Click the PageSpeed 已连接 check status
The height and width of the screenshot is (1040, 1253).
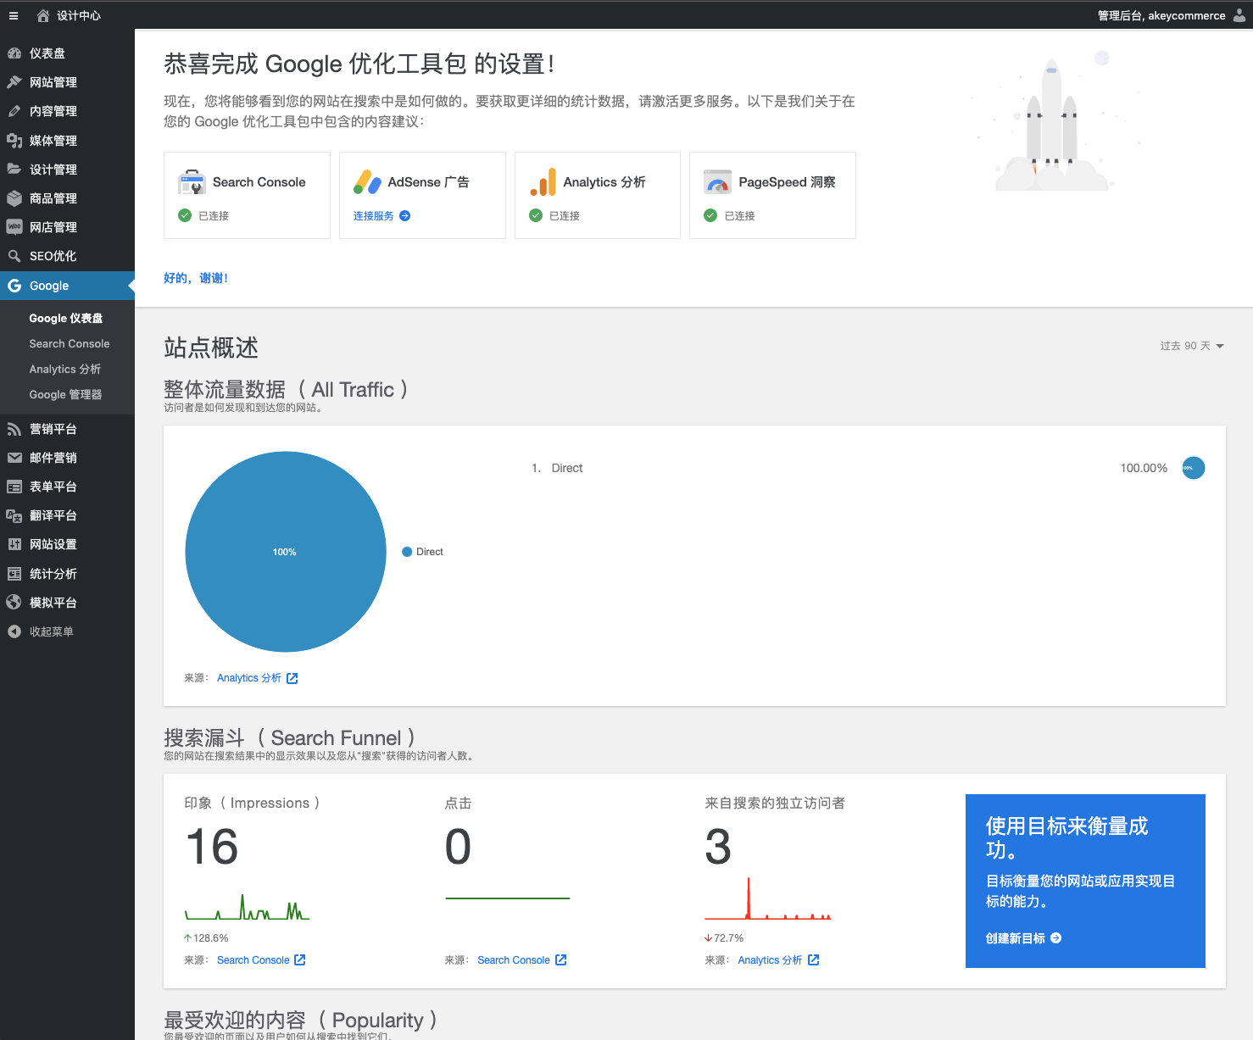729,216
